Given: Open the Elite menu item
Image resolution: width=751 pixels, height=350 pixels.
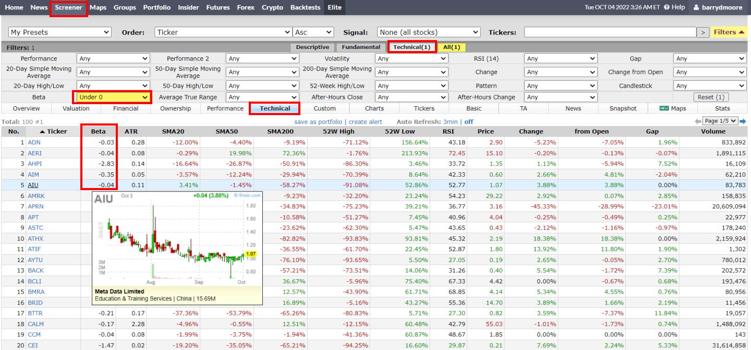Looking at the screenshot, I should [334, 7].
